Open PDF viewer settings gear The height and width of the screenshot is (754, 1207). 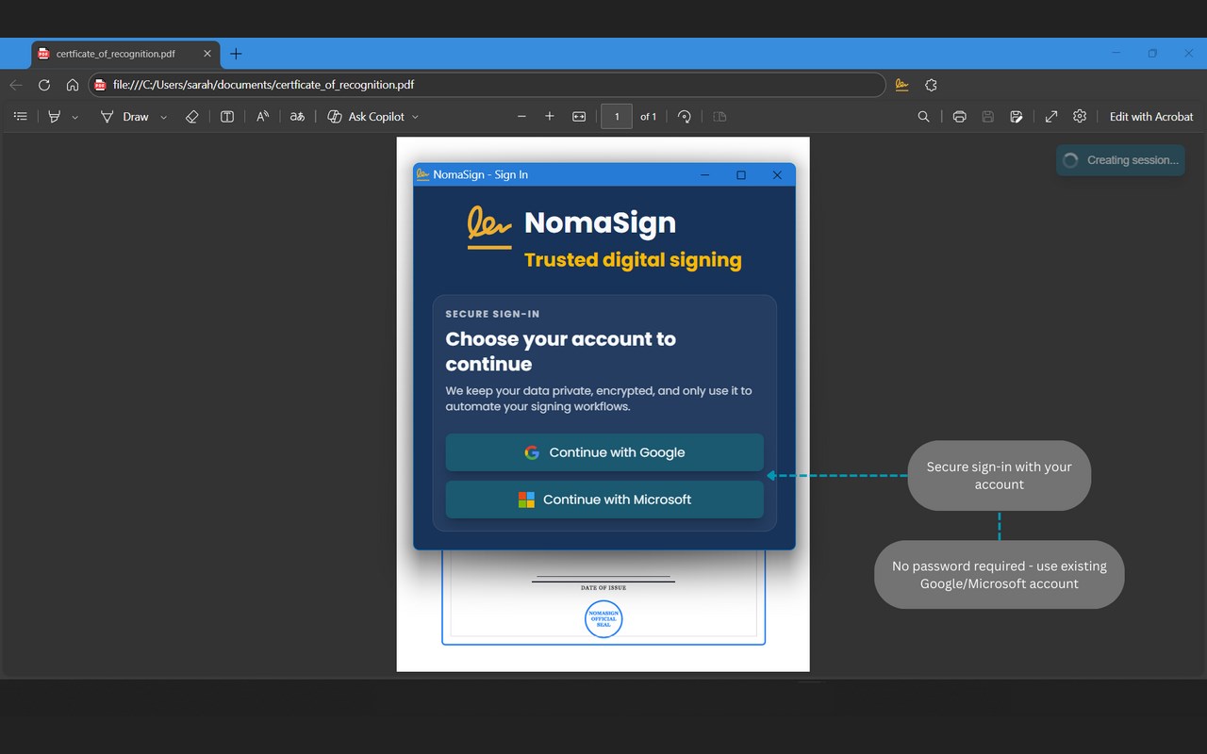[x=1080, y=117]
